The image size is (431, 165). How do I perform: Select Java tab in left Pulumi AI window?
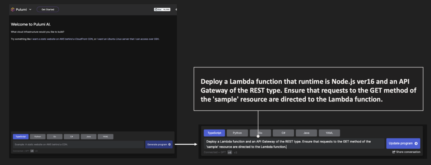point(88,137)
